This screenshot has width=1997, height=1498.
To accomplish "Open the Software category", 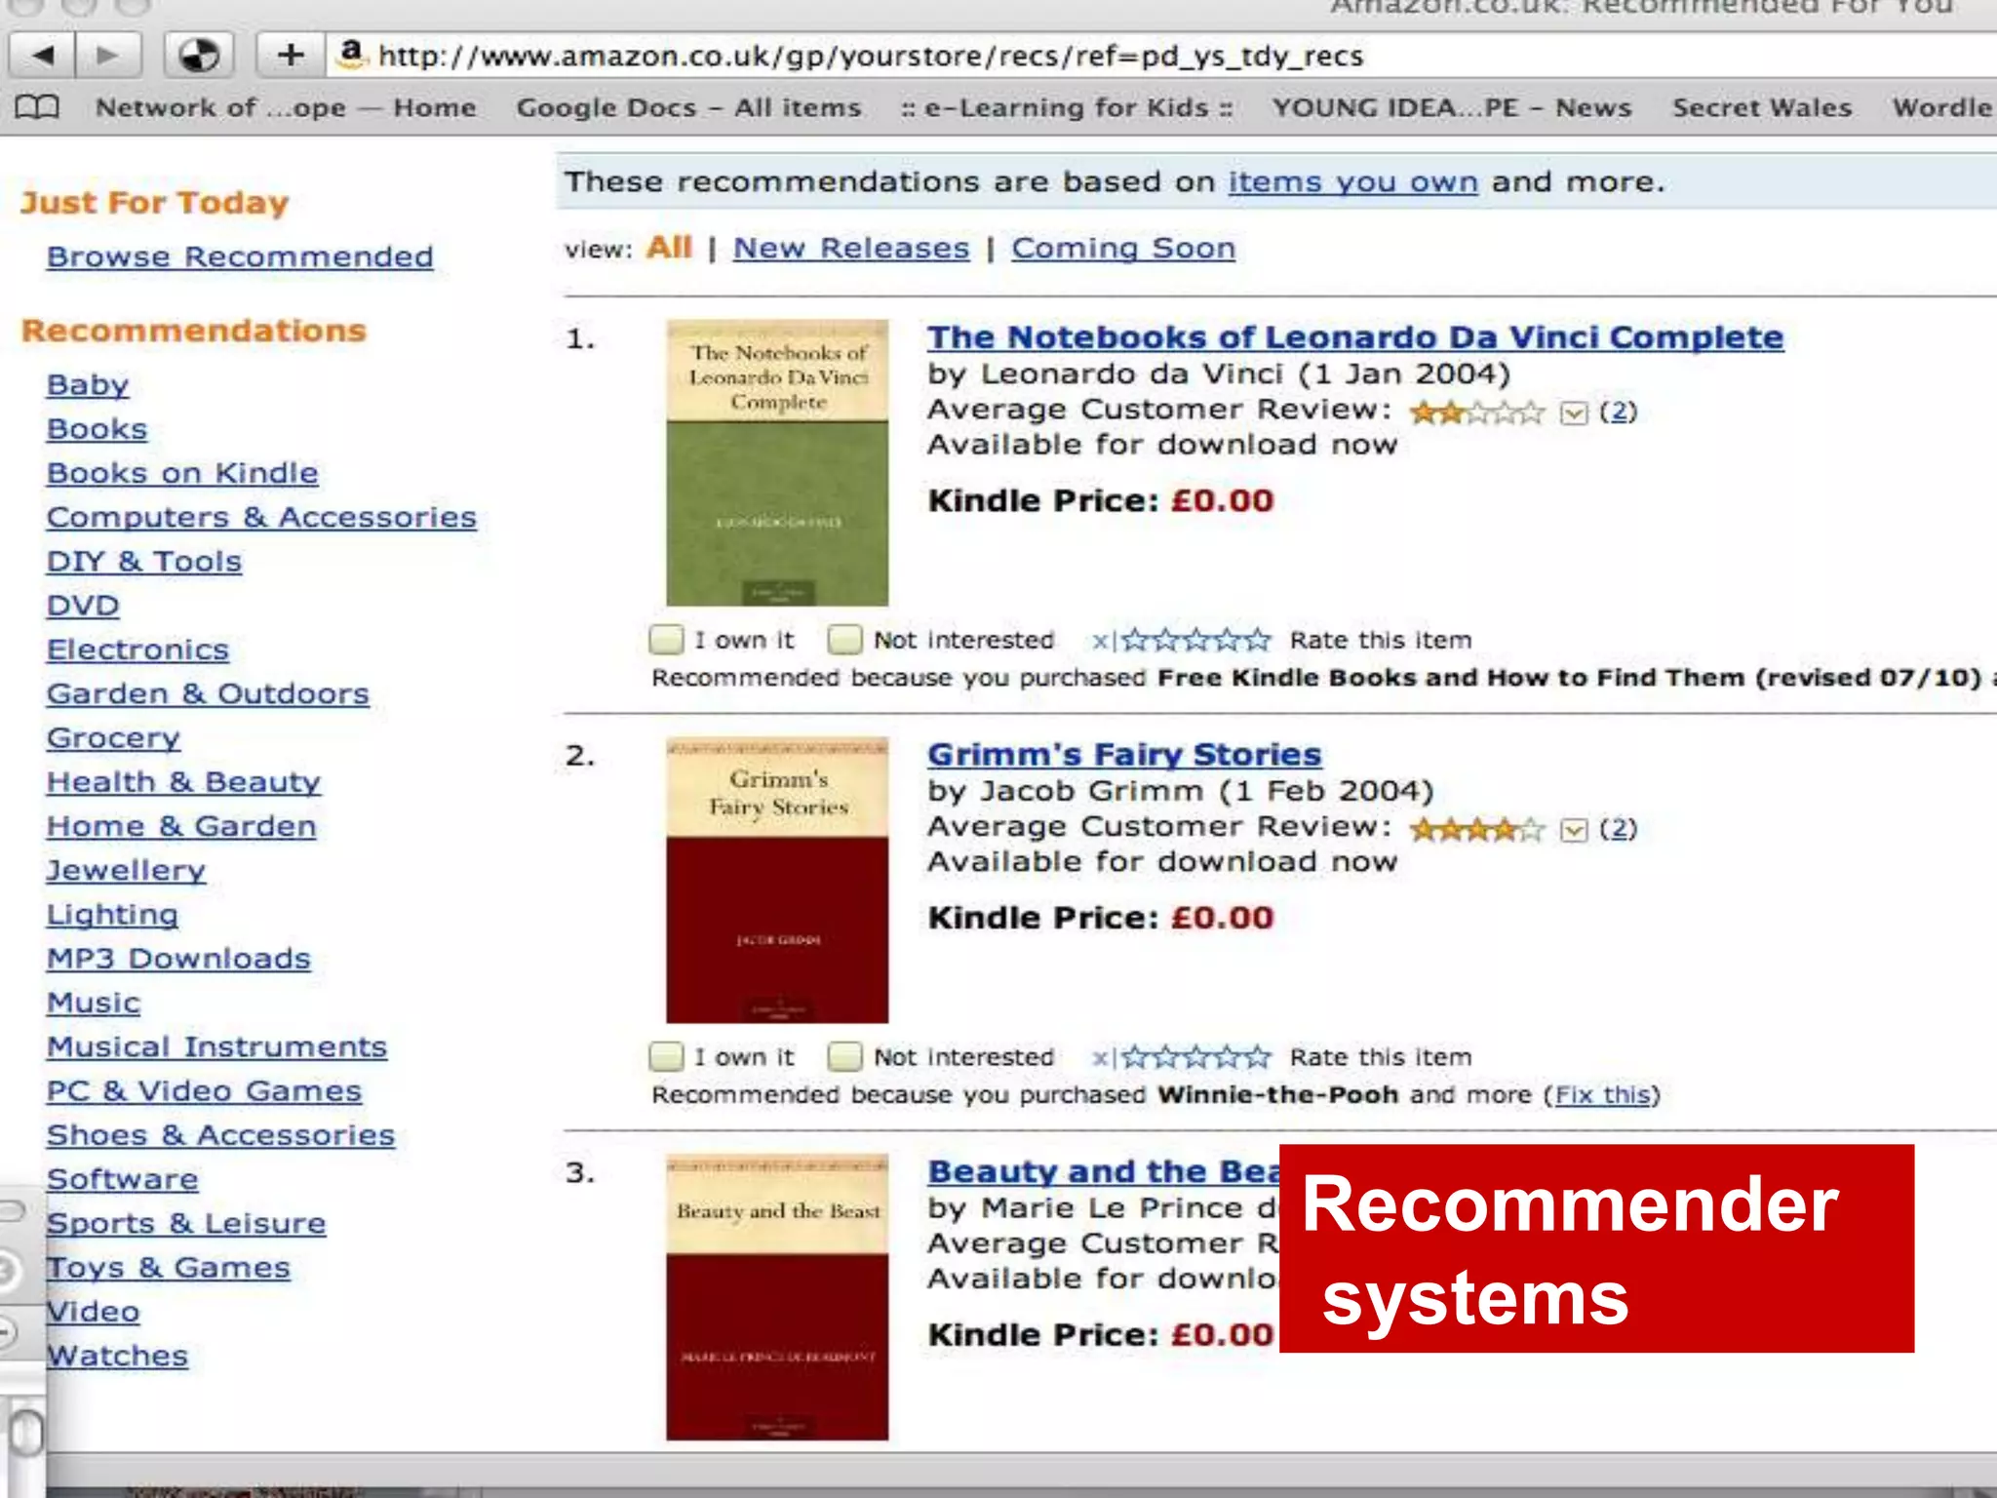I will (122, 1179).
